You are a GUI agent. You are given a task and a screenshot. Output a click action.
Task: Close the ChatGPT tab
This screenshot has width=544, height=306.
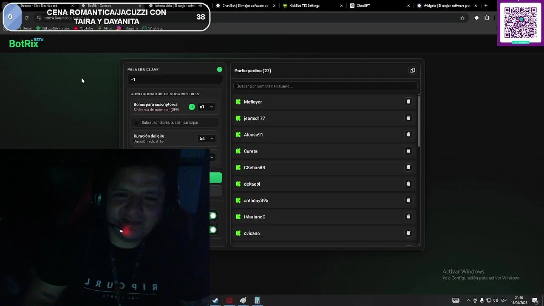pos(408,6)
